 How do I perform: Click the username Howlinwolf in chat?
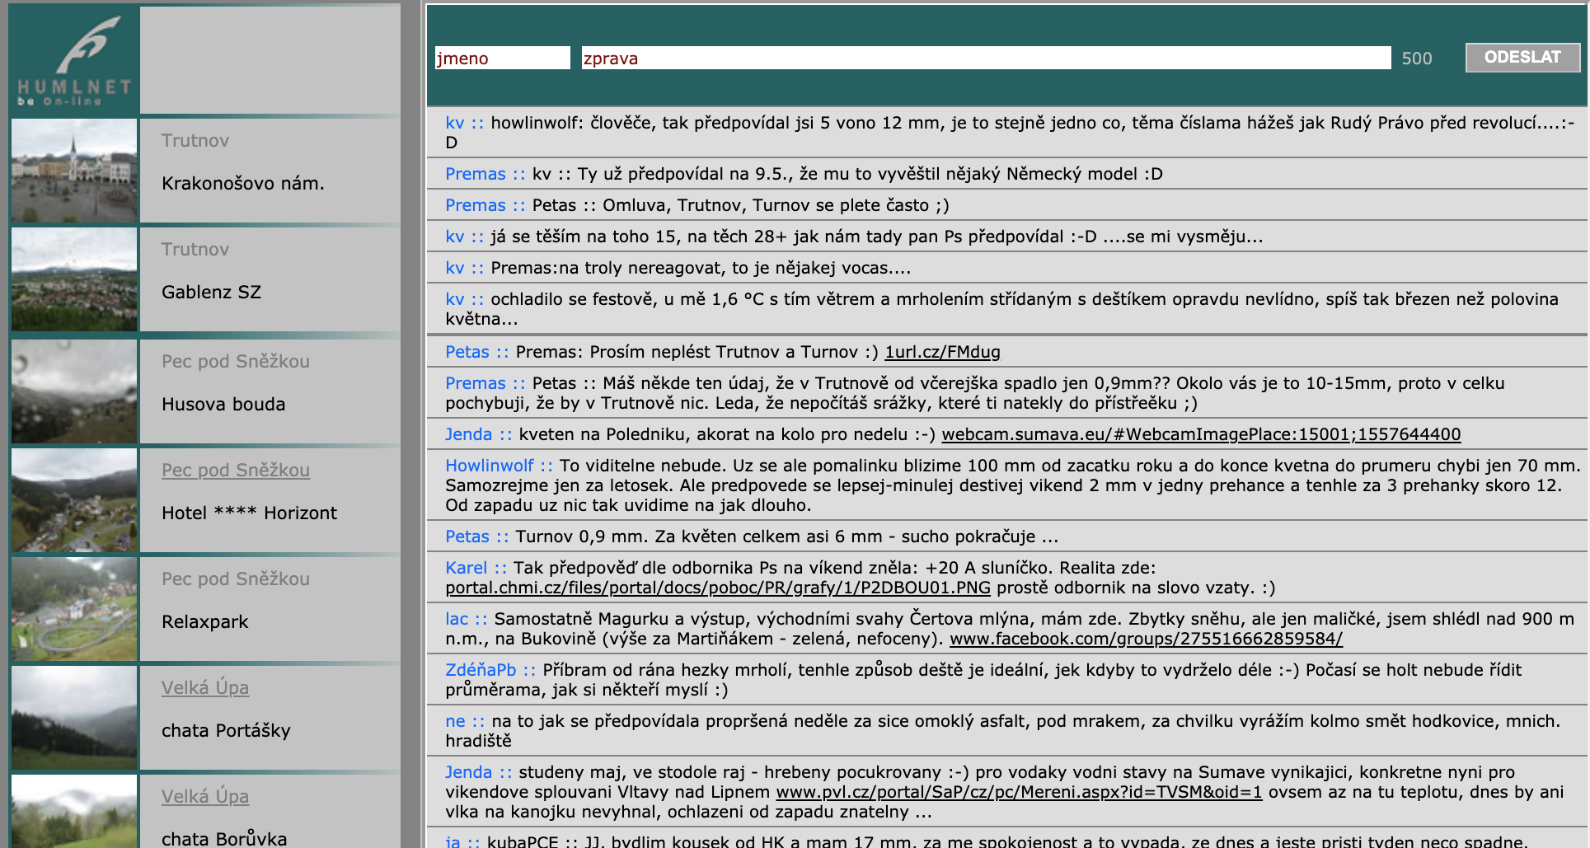click(x=490, y=465)
